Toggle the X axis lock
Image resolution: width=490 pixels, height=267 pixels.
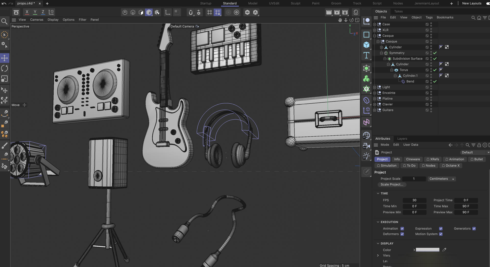[x=27, y=12]
